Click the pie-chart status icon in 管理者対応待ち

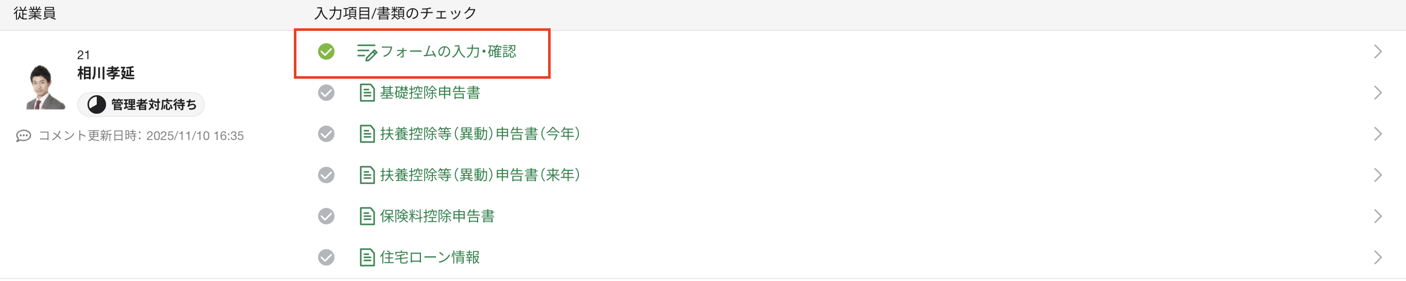click(97, 105)
